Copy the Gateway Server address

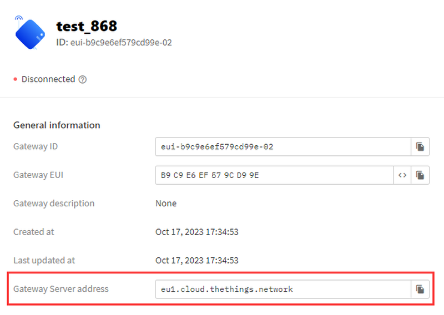pos(420,289)
